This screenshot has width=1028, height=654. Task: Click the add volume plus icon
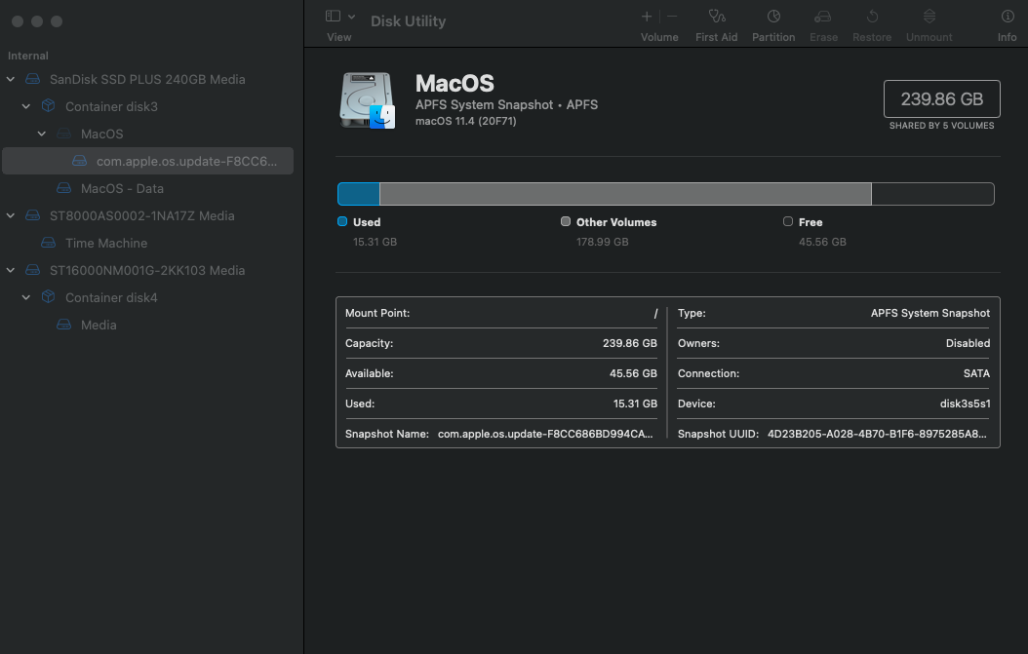[x=647, y=17]
